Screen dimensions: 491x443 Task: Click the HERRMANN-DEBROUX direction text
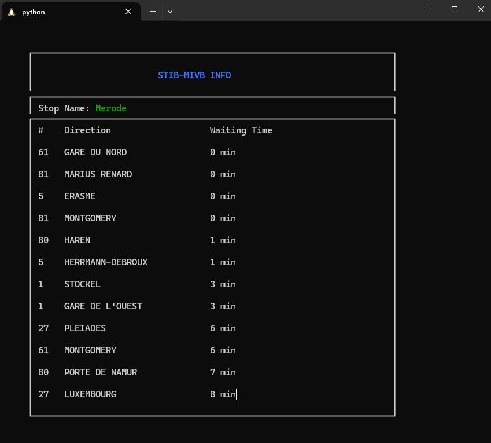[x=106, y=262]
